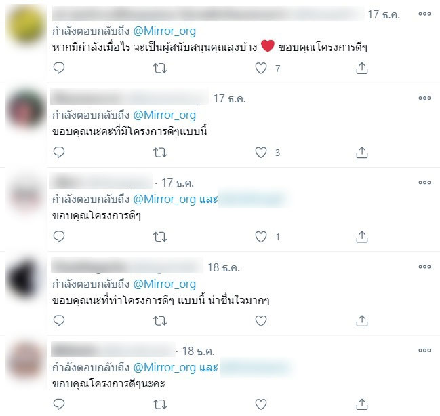Reply to the tweet with red heart emoji

pyautogui.click(x=59, y=68)
